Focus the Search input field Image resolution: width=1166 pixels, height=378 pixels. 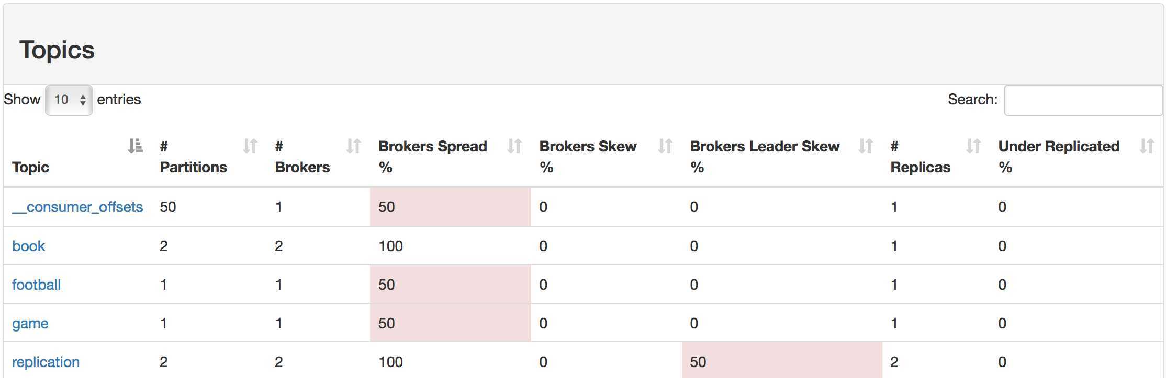[x=1083, y=100]
